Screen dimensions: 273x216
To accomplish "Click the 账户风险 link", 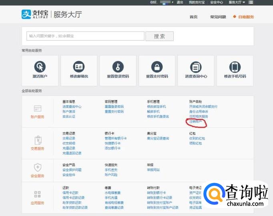I will [111, 175].
